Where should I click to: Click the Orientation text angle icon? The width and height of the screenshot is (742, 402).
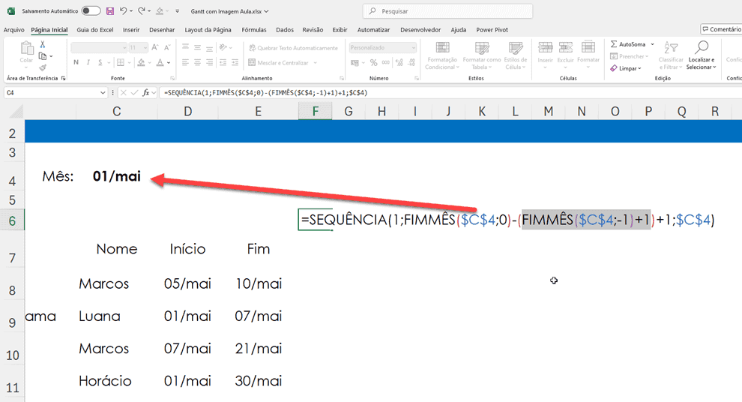223,47
